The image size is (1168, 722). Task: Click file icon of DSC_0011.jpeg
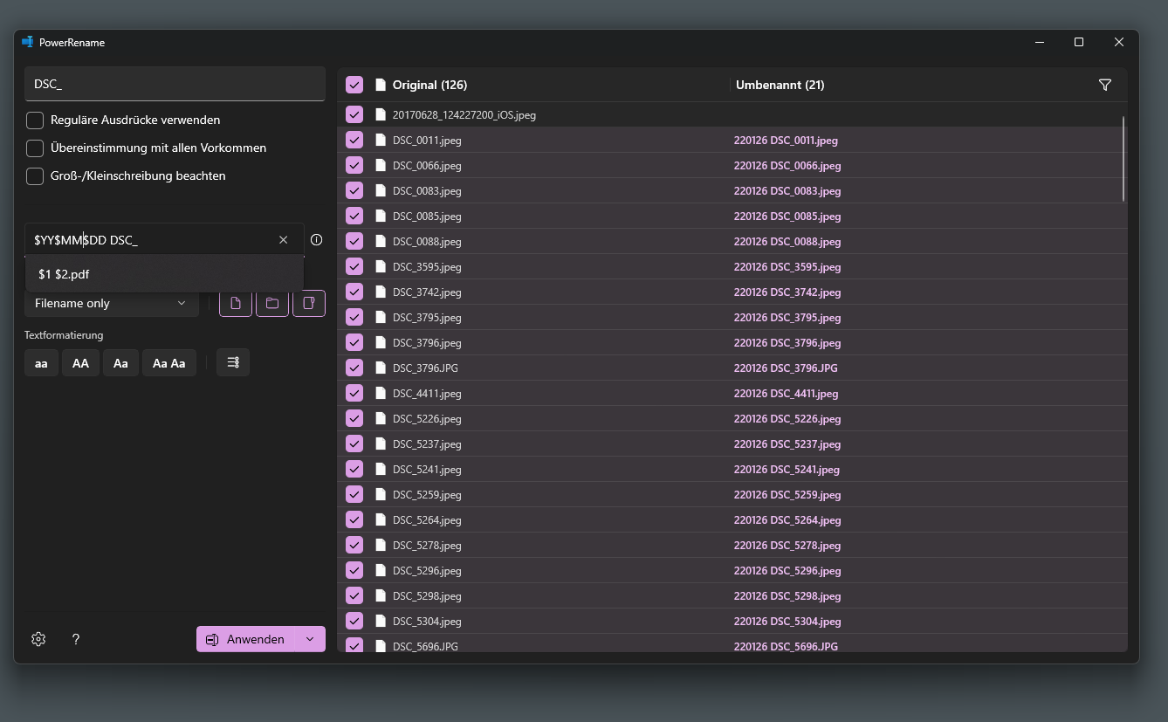click(x=381, y=140)
